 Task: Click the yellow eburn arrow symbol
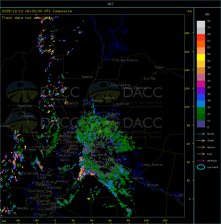201,147
